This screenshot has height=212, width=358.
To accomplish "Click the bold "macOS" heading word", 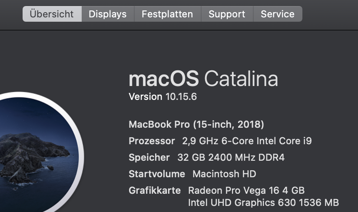I will (164, 79).
